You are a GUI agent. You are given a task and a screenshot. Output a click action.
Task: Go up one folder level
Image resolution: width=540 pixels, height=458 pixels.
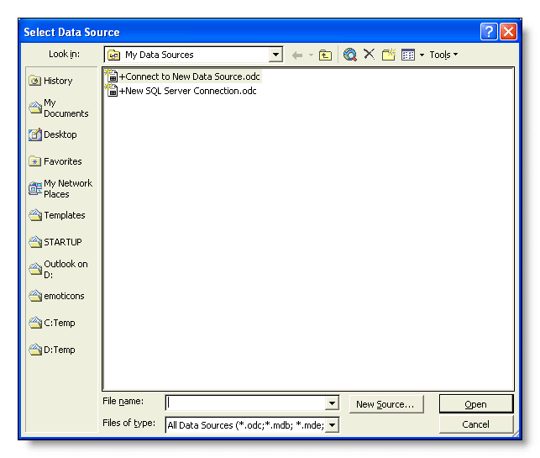(325, 55)
